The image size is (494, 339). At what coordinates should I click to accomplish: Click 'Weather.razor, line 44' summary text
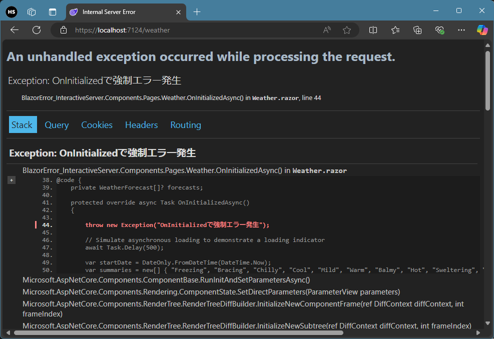point(287,98)
